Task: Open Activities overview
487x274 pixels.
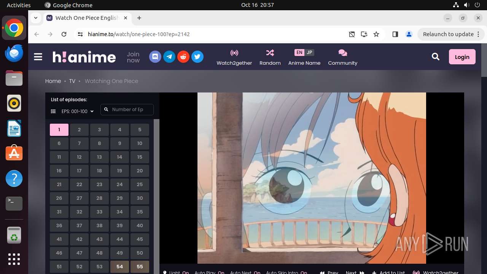Action: (x=19, y=5)
